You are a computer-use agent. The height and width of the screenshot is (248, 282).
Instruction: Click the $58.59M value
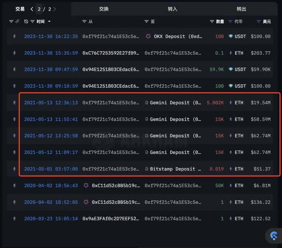pyautogui.click(x=261, y=119)
